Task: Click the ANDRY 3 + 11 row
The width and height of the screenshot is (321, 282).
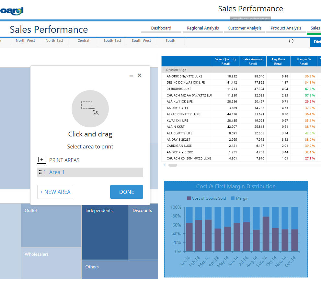Action: pos(241,108)
